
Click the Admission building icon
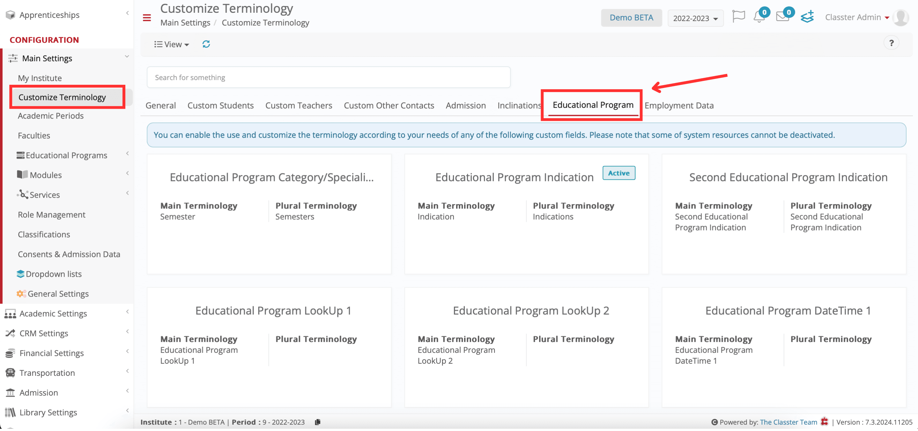tap(10, 392)
